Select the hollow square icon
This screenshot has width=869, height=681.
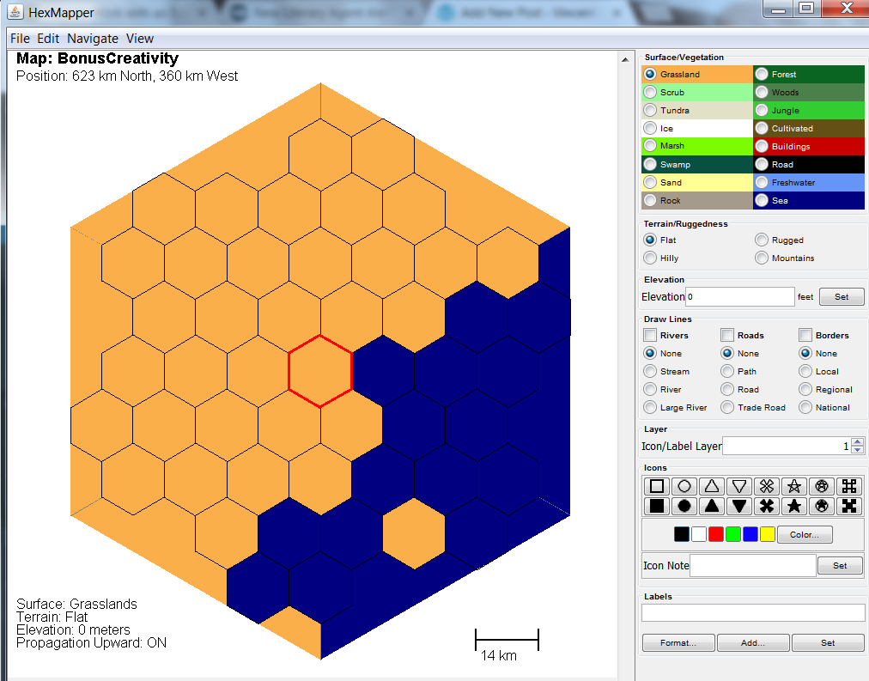click(x=657, y=487)
